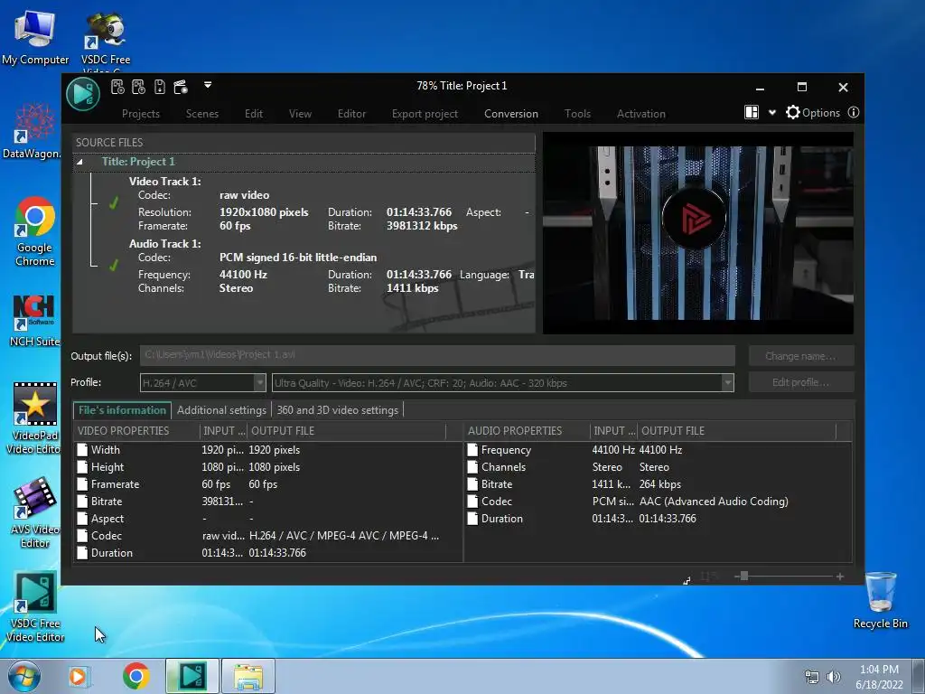Toggle the Audio Track 1 green checkmark
This screenshot has height=694, width=925.
click(x=113, y=266)
